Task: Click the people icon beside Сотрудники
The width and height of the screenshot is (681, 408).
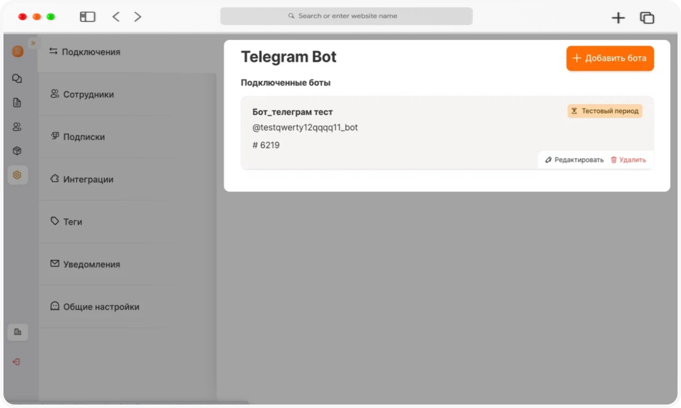Action: pyautogui.click(x=55, y=93)
